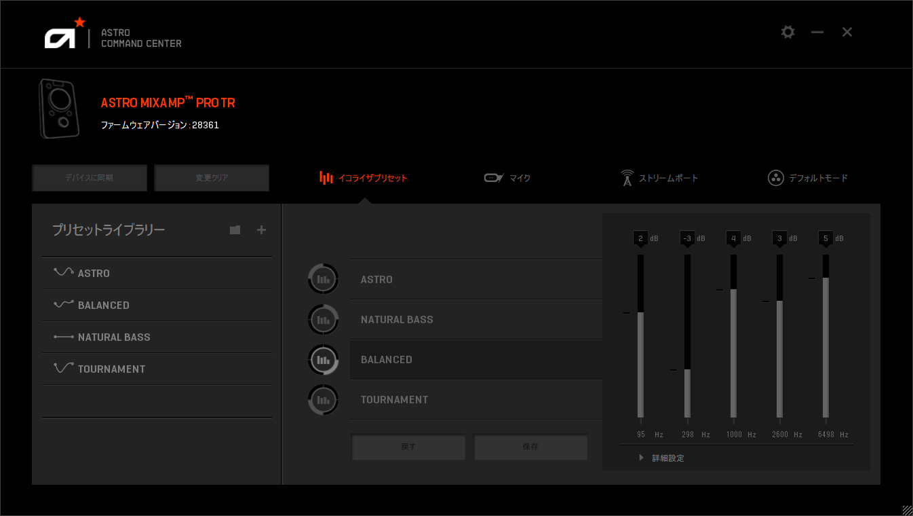Click the NATURAL BASS library line icon

coord(63,337)
